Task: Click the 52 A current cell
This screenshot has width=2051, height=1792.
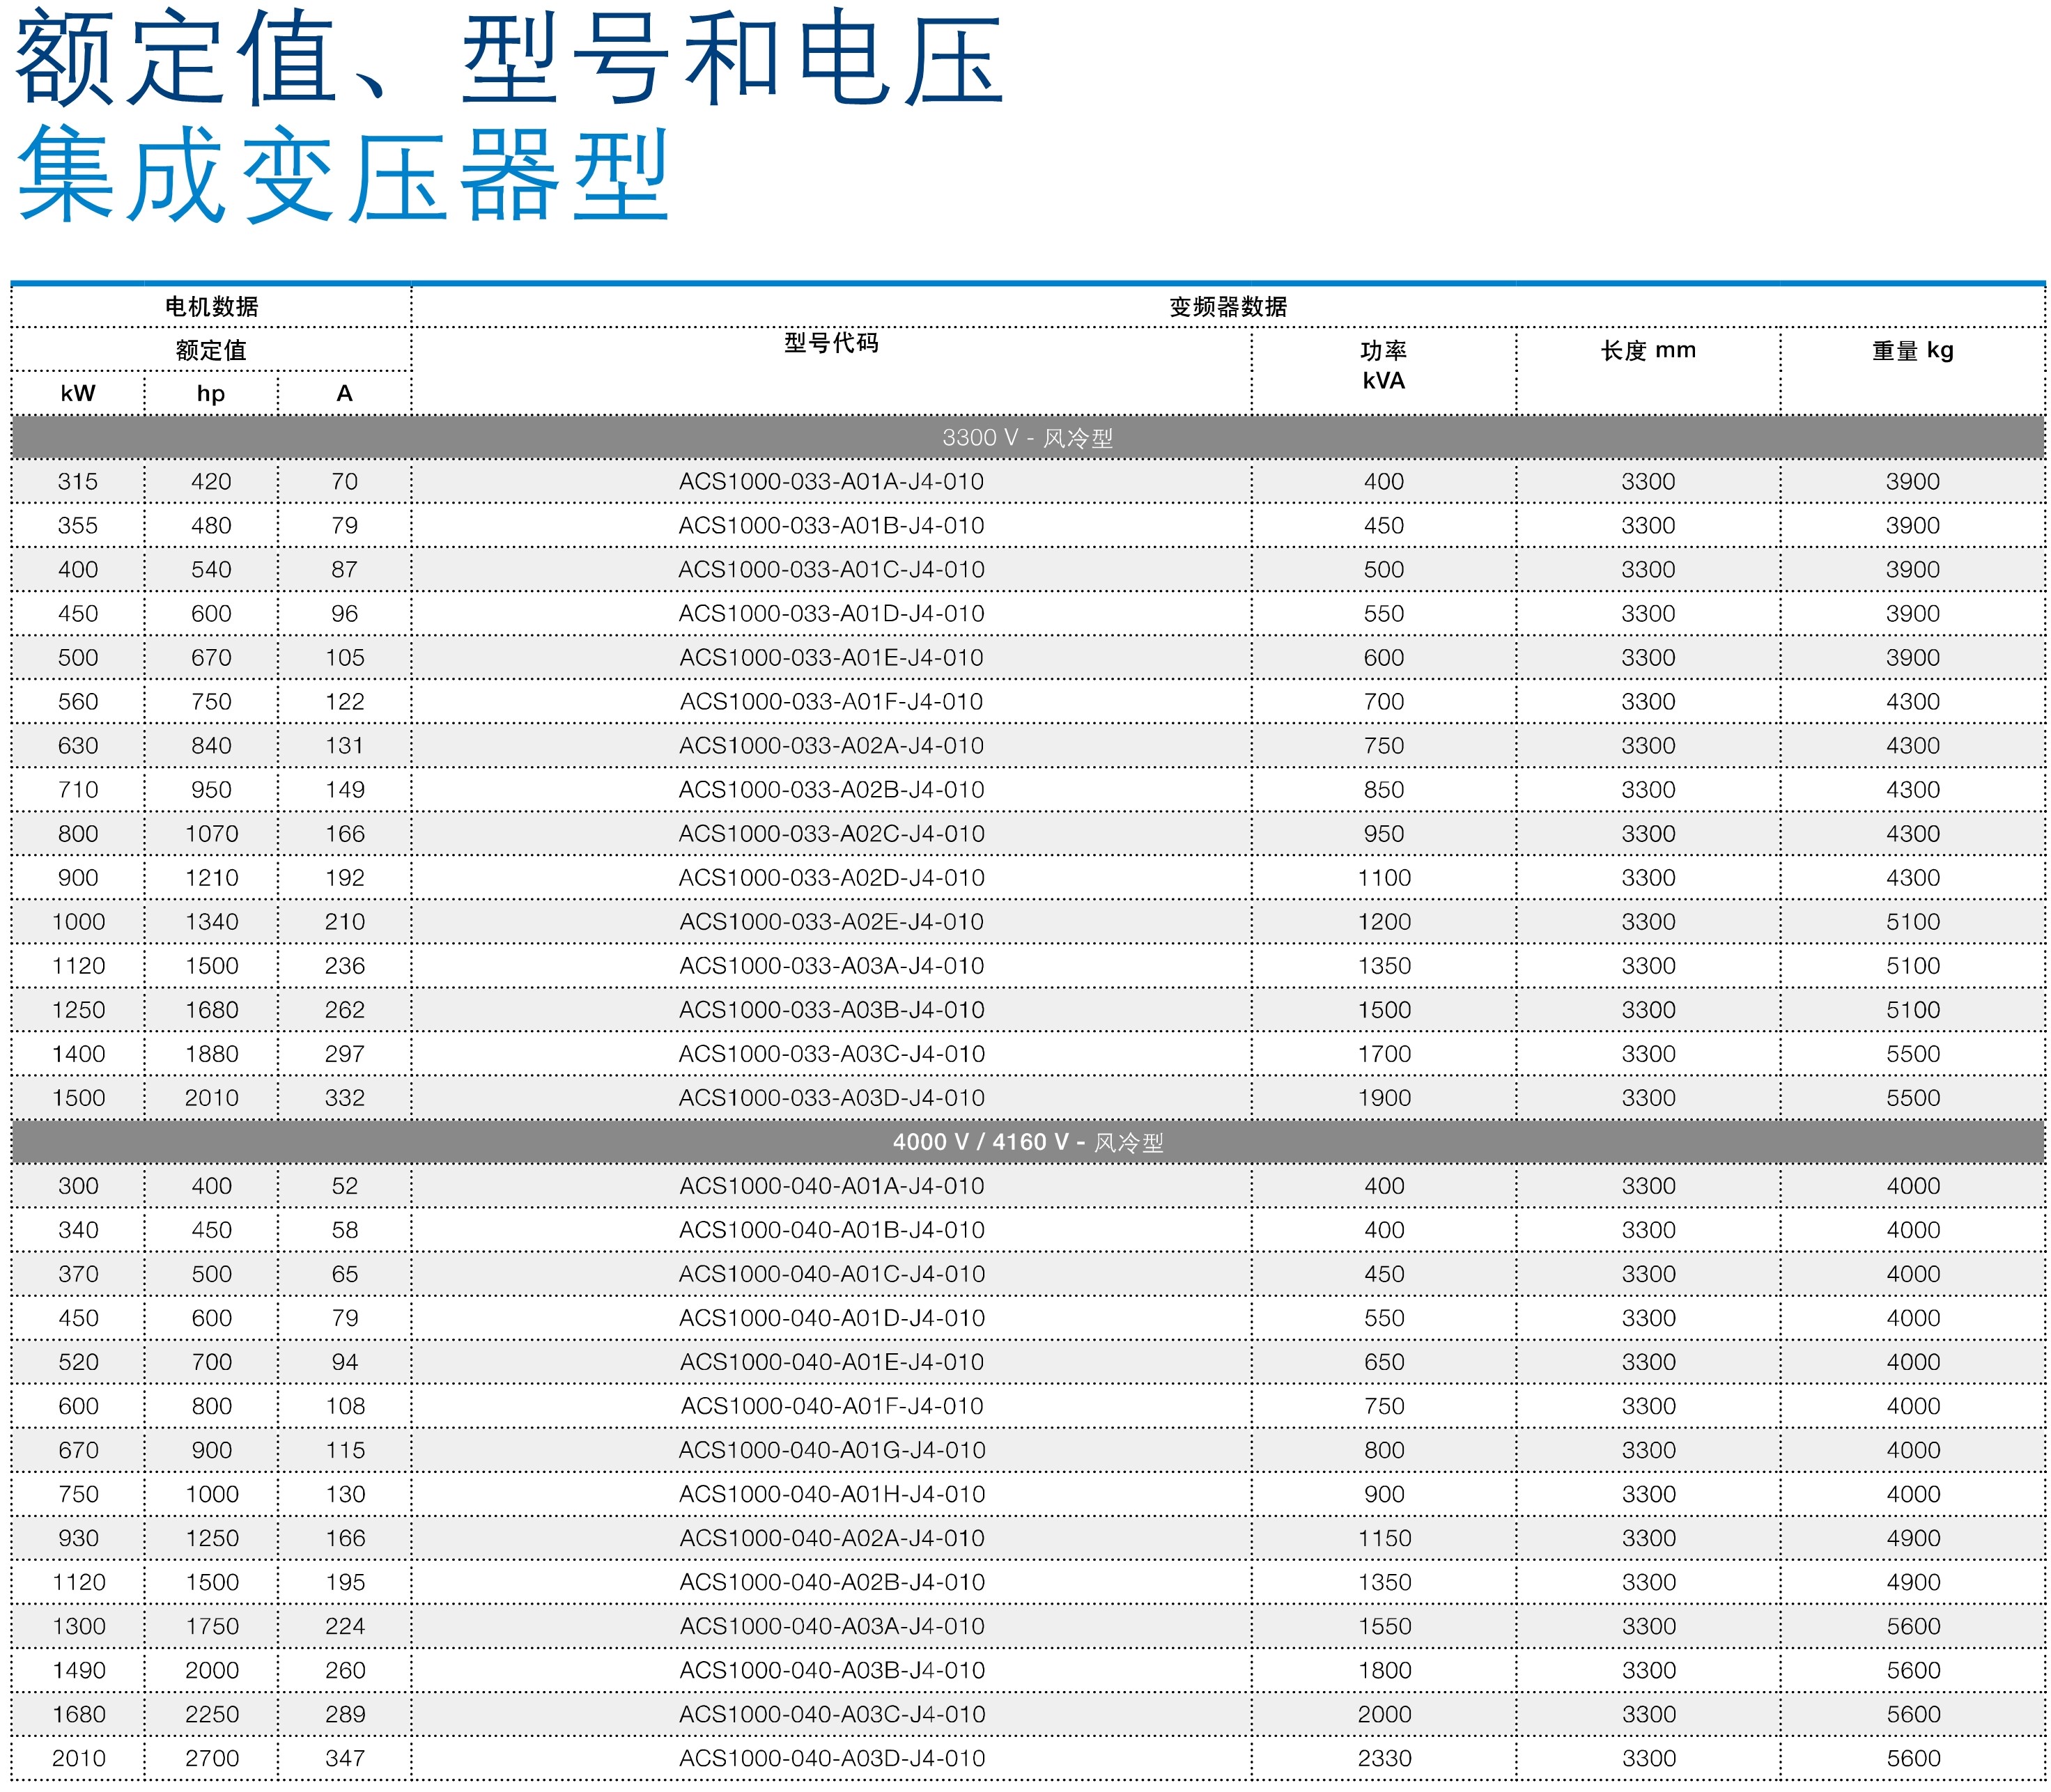Action: tap(344, 1186)
